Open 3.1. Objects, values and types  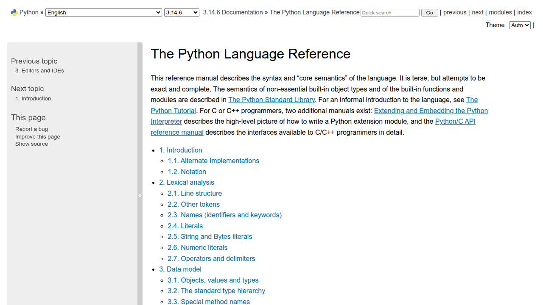(x=213, y=280)
